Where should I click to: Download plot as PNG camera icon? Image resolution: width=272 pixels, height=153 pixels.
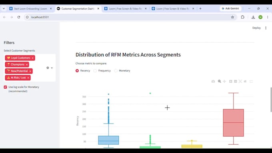(x=213, y=81)
